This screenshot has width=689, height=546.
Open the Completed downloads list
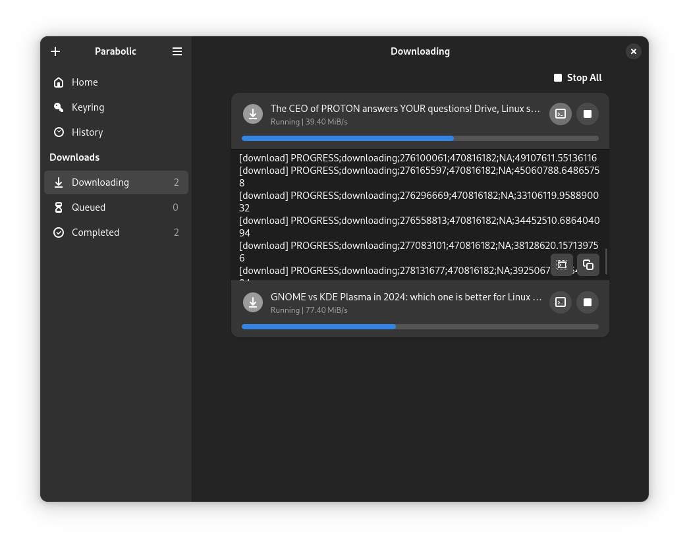[x=96, y=232]
